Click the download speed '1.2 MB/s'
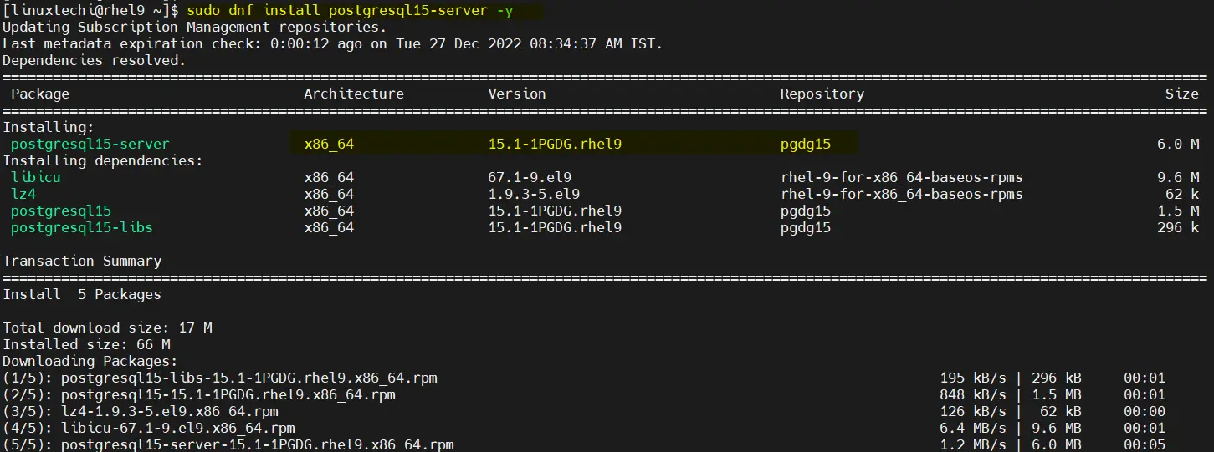 point(973,444)
